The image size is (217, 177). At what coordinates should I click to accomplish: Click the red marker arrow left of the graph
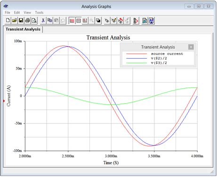(4, 101)
